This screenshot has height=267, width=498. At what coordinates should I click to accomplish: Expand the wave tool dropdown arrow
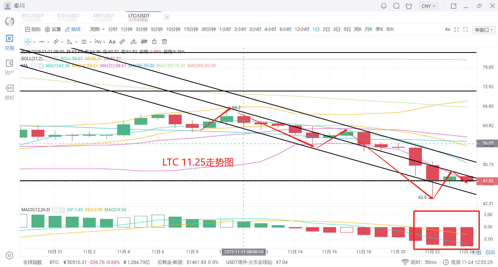click(x=104, y=42)
